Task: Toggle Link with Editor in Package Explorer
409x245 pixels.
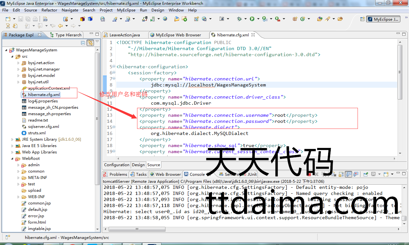Action: 90,43
